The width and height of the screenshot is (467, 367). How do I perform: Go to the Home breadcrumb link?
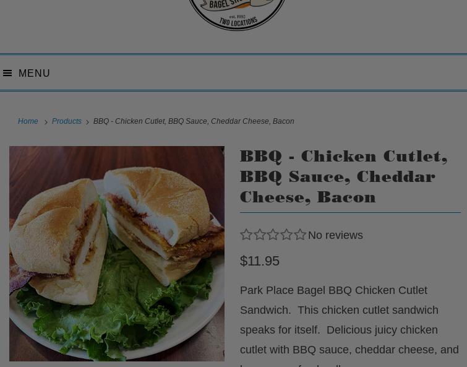28,121
